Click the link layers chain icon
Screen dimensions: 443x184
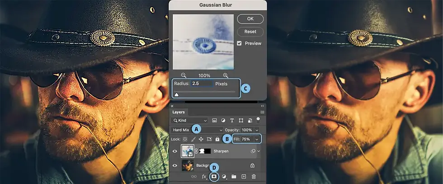click(x=194, y=177)
